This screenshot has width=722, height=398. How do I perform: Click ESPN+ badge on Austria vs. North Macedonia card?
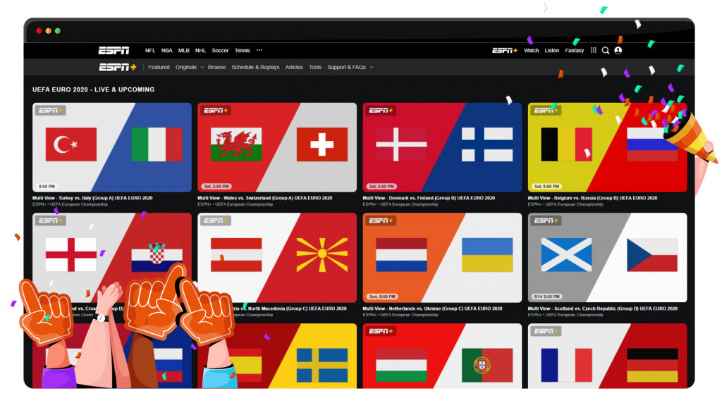pos(214,221)
